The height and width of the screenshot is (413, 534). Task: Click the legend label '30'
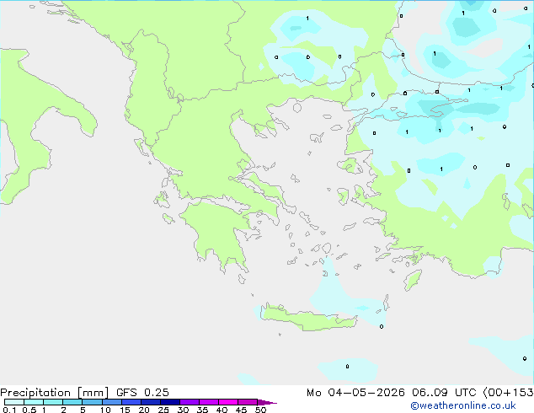pyautogui.click(x=183, y=410)
